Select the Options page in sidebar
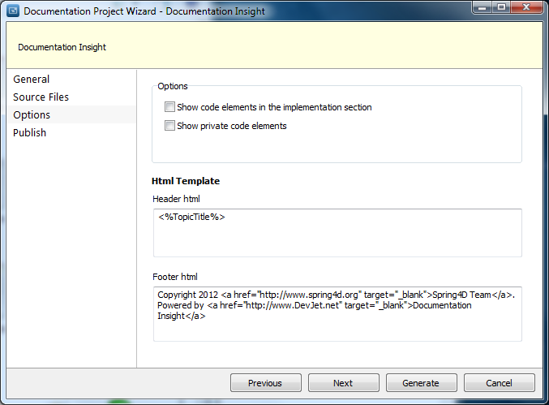 click(x=71, y=114)
